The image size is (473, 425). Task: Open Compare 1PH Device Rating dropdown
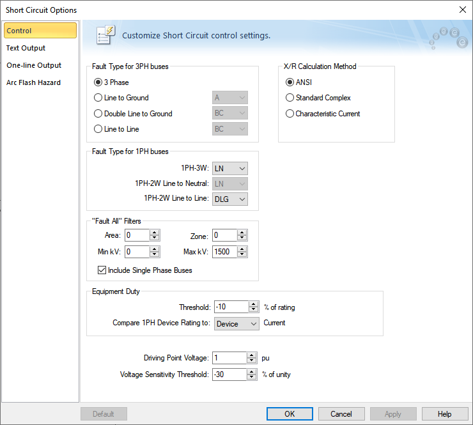coord(236,323)
